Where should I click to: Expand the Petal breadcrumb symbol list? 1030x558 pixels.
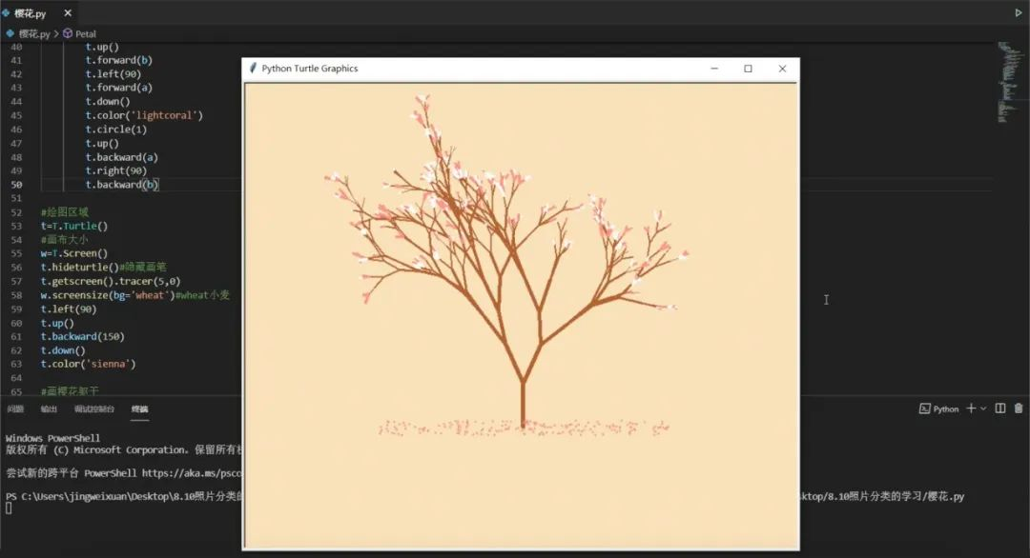click(86, 33)
